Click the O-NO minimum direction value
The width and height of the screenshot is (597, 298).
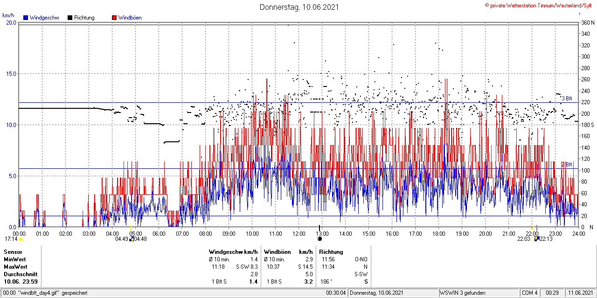(x=361, y=259)
